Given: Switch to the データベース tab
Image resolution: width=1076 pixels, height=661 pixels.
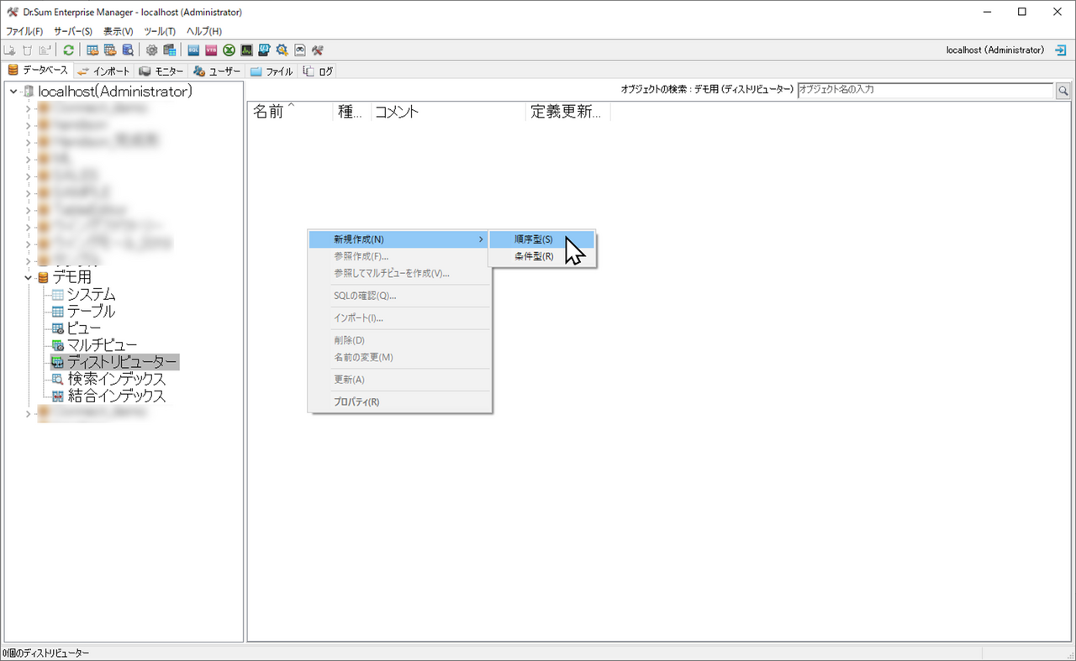Looking at the screenshot, I should 38,71.
